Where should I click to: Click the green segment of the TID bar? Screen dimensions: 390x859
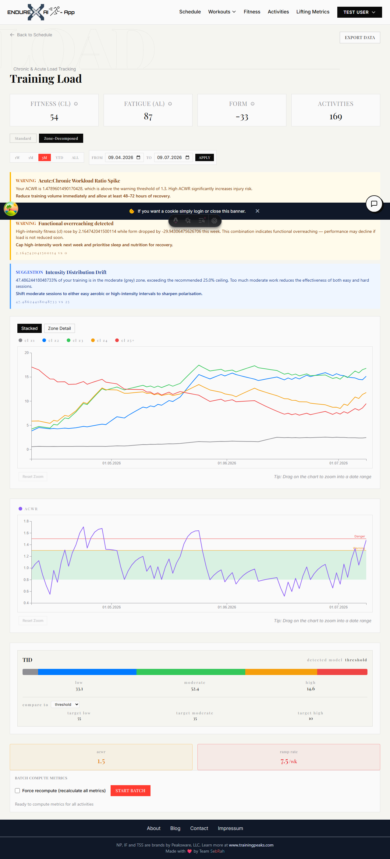click(191, 672)
